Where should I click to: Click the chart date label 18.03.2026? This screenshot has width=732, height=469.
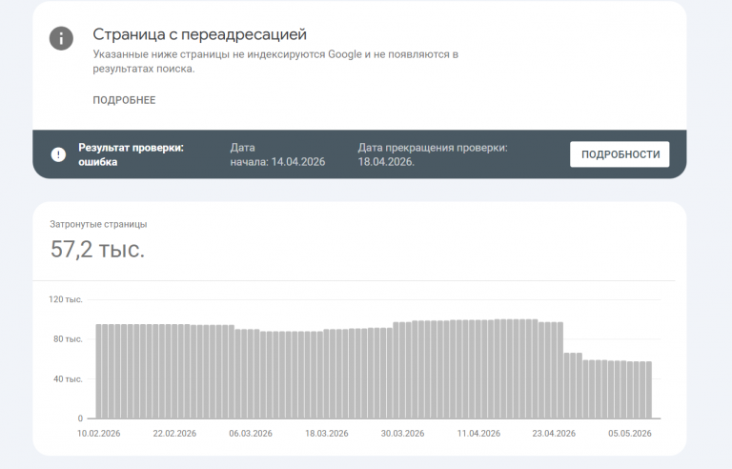326,434
